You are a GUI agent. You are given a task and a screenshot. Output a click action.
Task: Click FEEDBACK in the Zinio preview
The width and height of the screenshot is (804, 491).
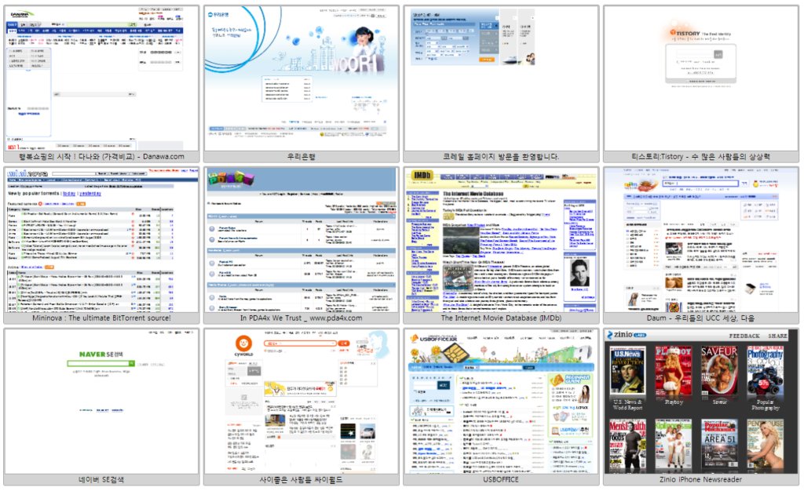tap(744, 336)
